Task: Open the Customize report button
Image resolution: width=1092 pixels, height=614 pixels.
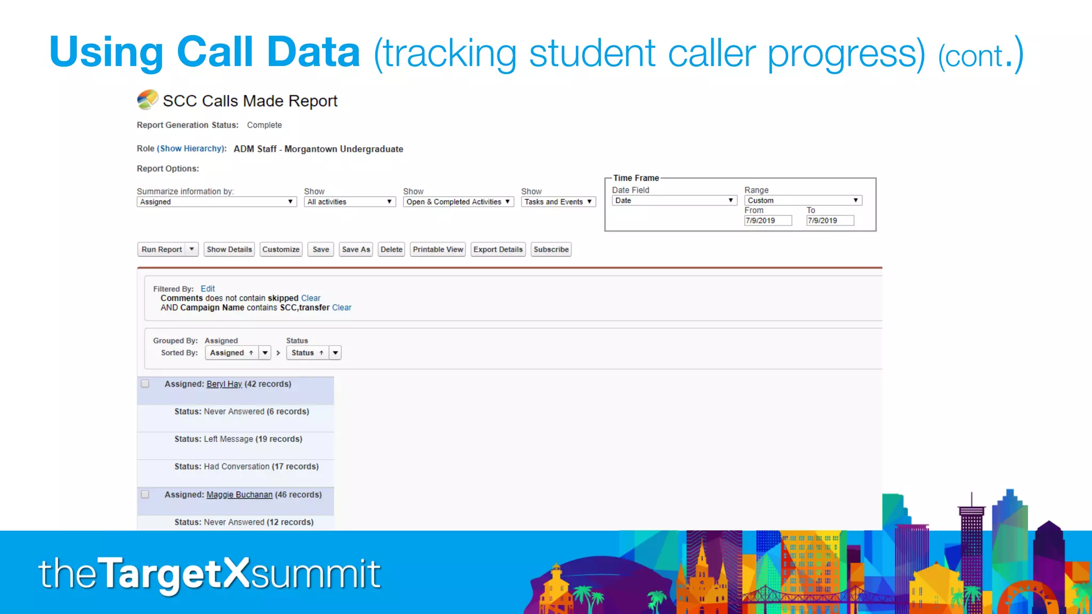Action: (281, 249)
